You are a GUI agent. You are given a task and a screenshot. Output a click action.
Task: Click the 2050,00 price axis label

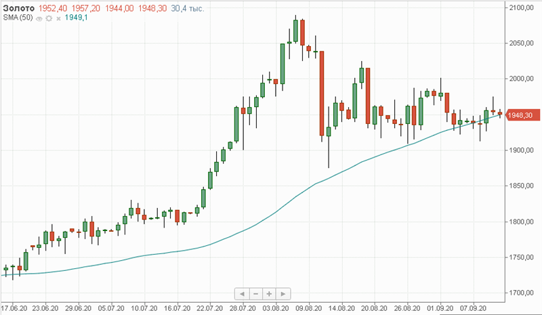pyautogui.click(x=521, y=43)
